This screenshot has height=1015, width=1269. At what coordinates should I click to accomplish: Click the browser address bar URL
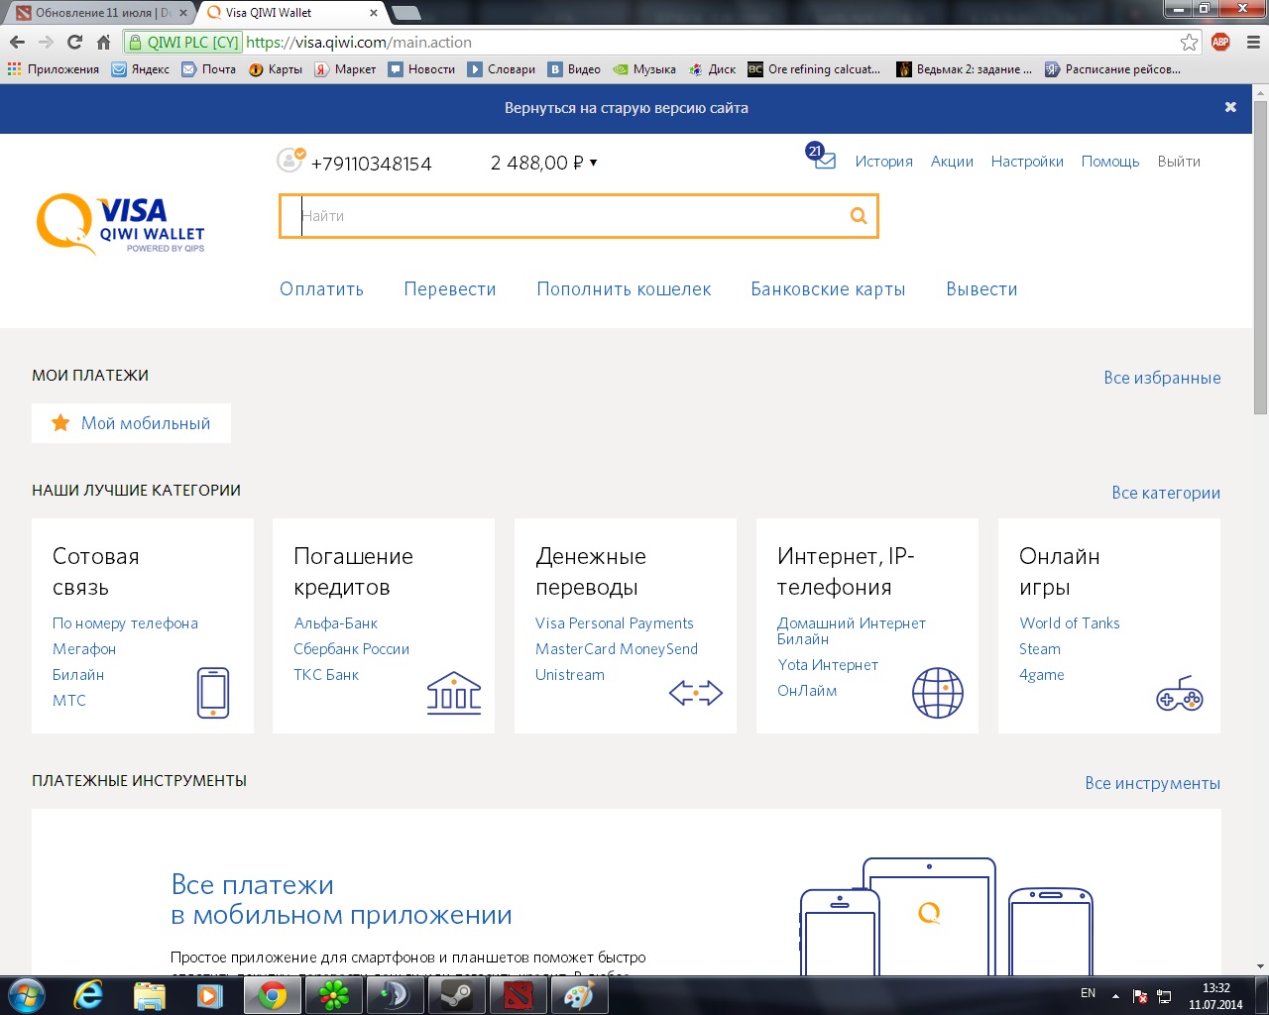pyautogui.click(x=359, y=43)
